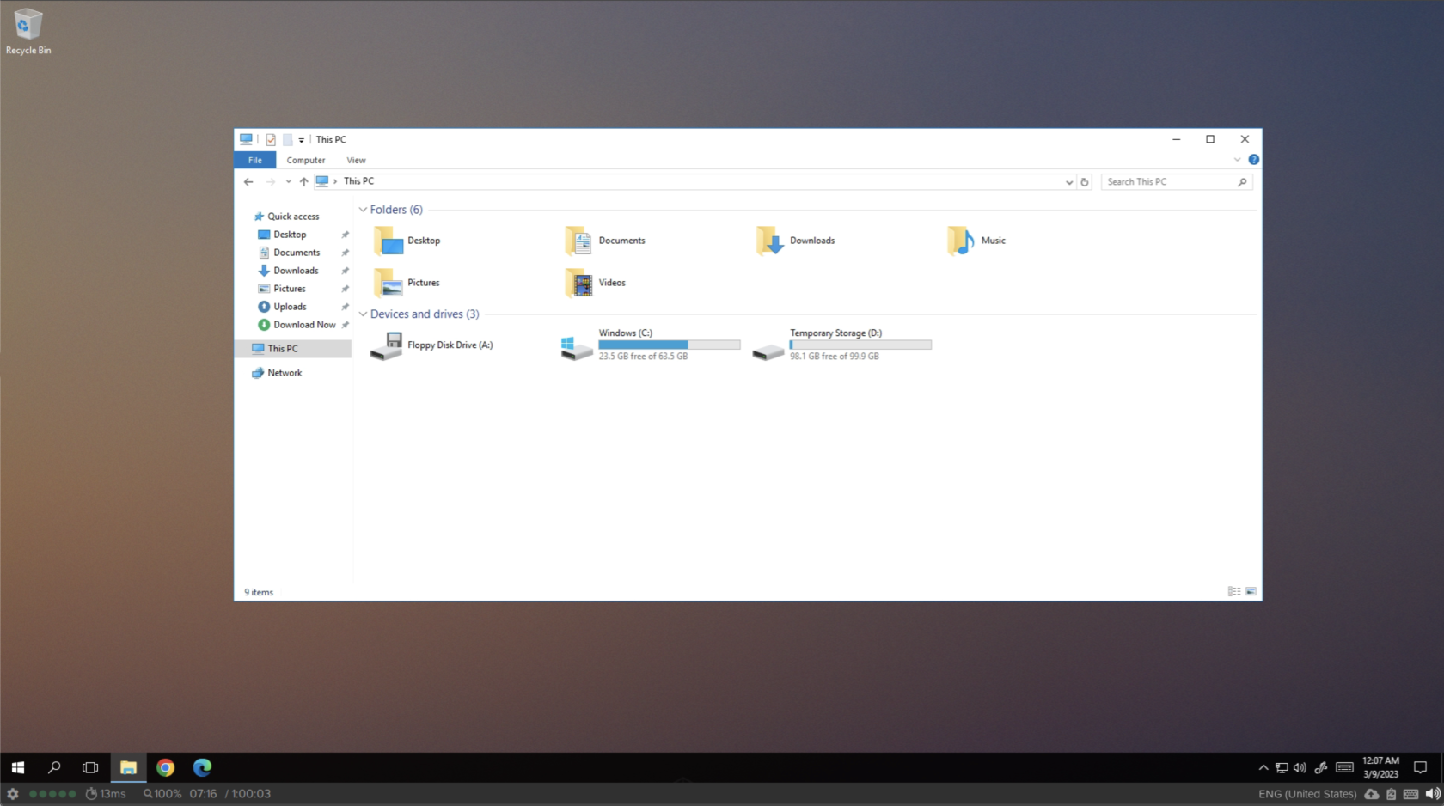This screenshot has width=1444, height=806.
Task: Collapse the Devices and drives group
Action: [363, 314]
